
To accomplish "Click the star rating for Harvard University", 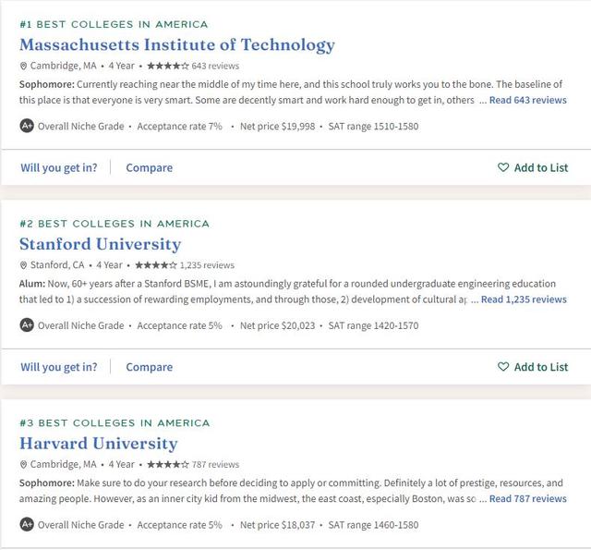I will tap(167, 464).
